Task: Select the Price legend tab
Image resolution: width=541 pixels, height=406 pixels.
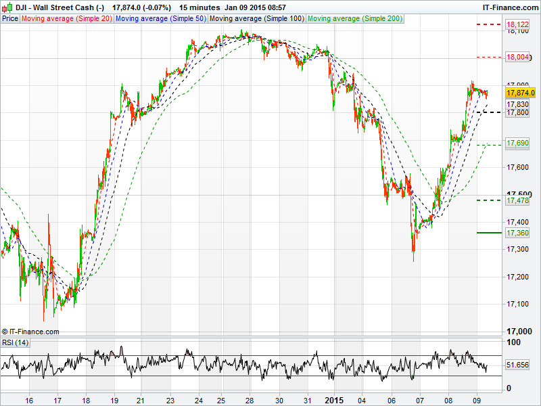Action: pos(10,18)
